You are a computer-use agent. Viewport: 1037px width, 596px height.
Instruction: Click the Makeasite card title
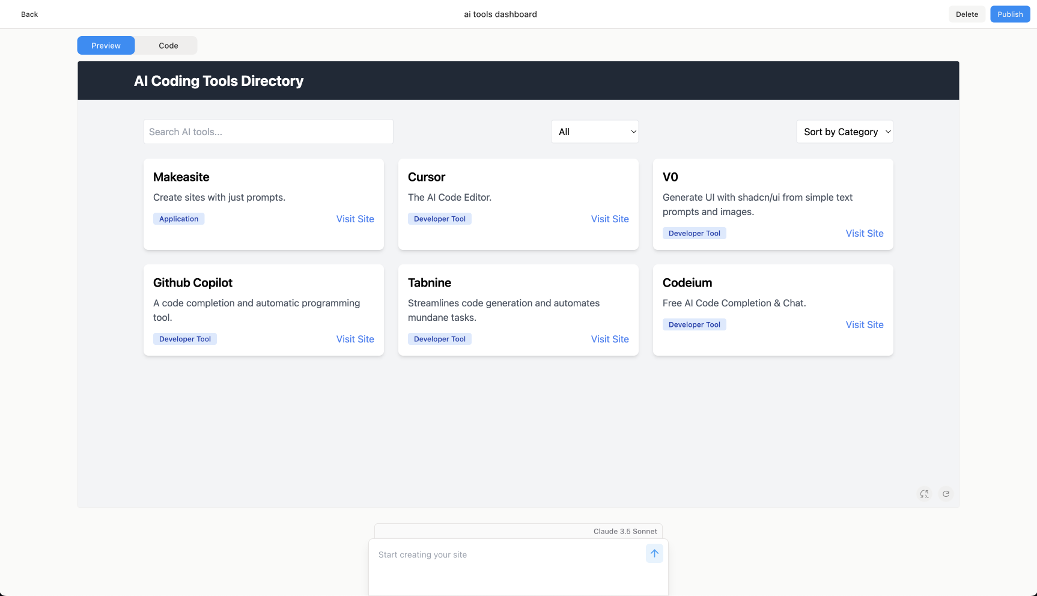tap(181, 177)
